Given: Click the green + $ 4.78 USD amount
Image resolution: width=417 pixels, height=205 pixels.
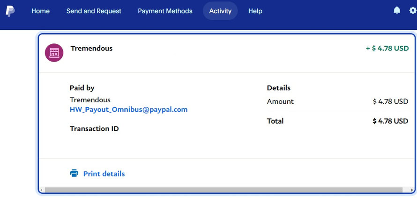Looking at the screenshot, I should click(x=387, y=48).
